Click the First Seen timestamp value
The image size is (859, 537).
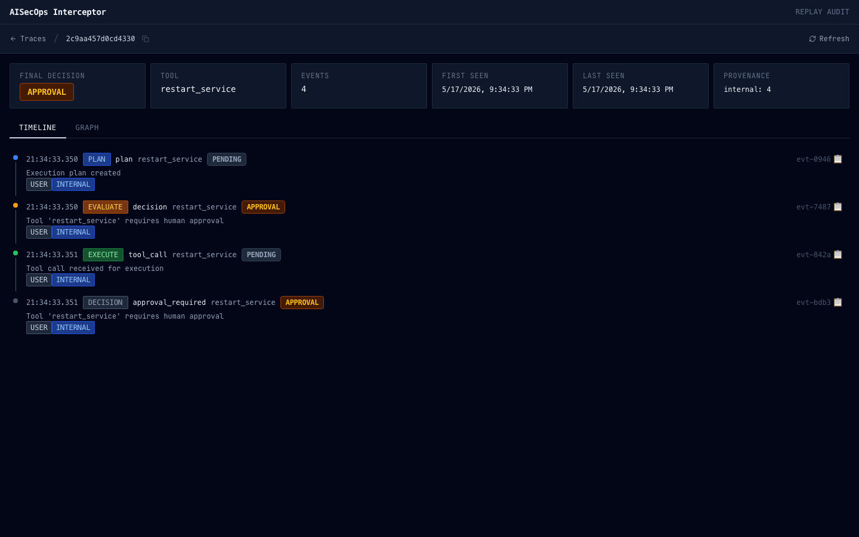(487, 89)
